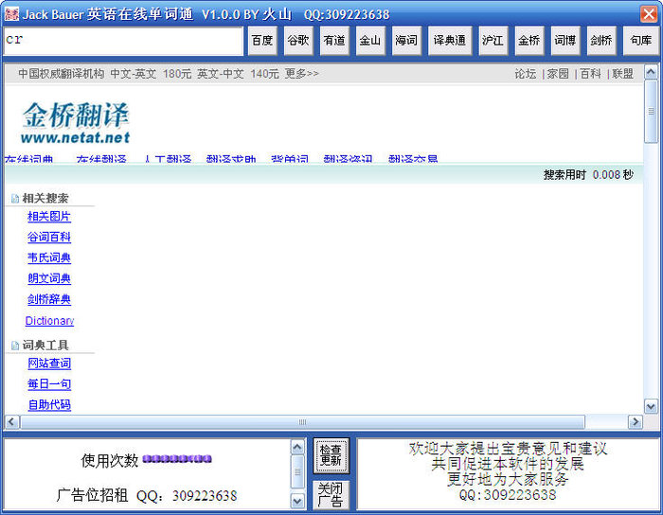Click the page icon beside 词典工具
This screenshot has height=515, width=663.
(x=15, y=346)
